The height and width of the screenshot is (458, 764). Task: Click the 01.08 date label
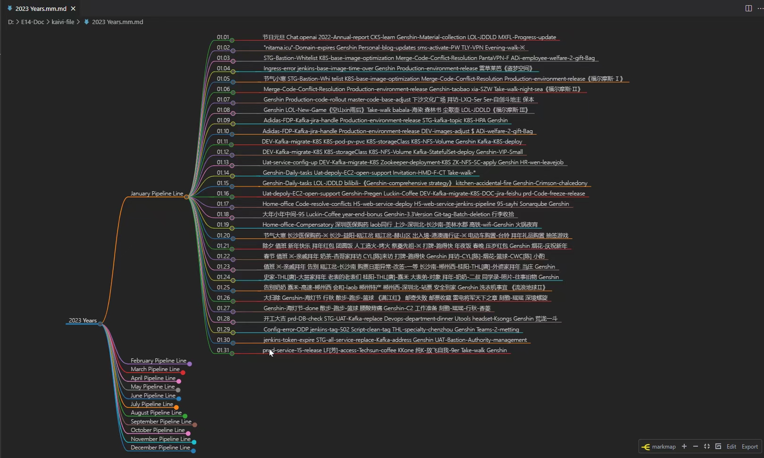click(x=223, y=110)
